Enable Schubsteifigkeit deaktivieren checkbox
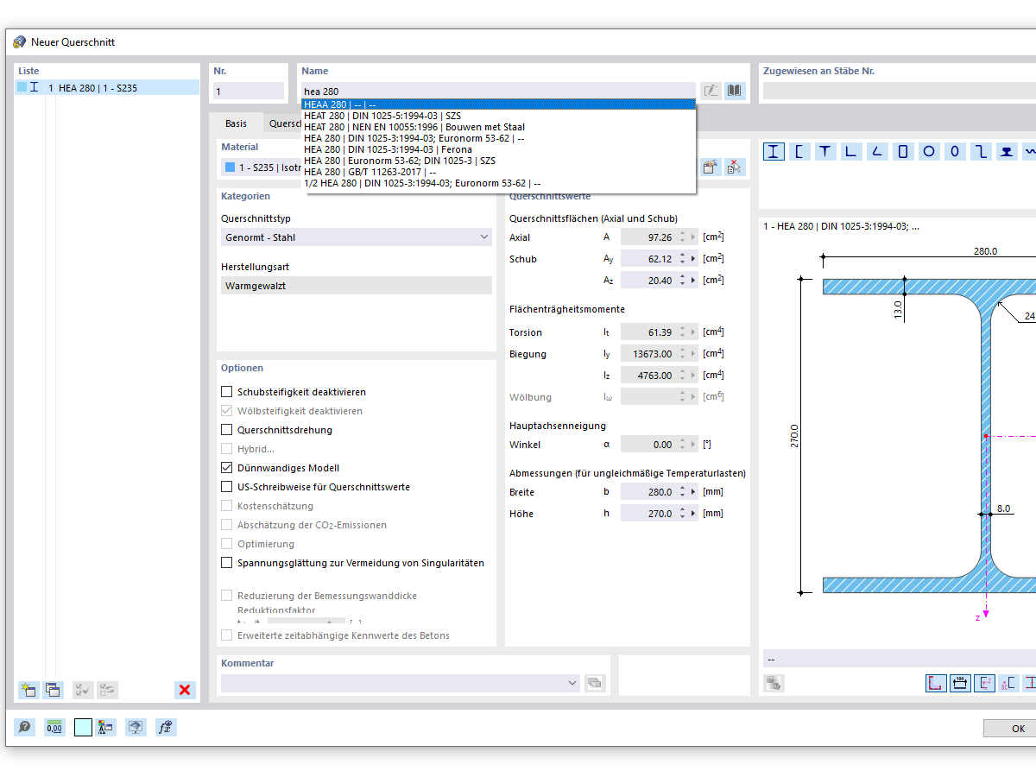The image size is (1036, 777). 227,392
